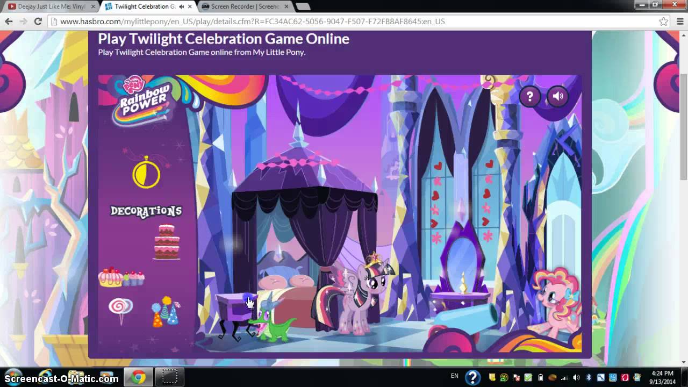This screenshot has height=387, width=688.
Task: Open the game help question mark
Action: point(529,97)
